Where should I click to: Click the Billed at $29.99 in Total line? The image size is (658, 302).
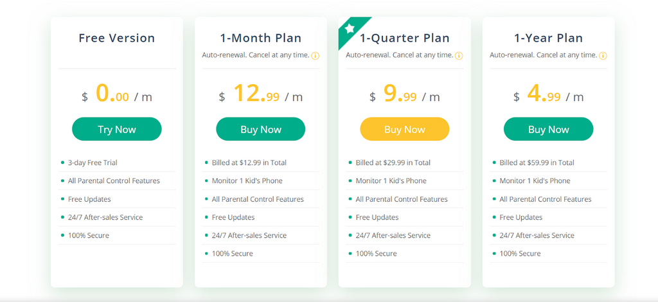(393, 163)
